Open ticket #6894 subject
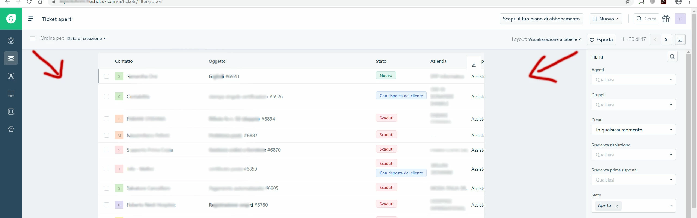Viewport: 697px width, 218px height. click(x=242, y=119)
